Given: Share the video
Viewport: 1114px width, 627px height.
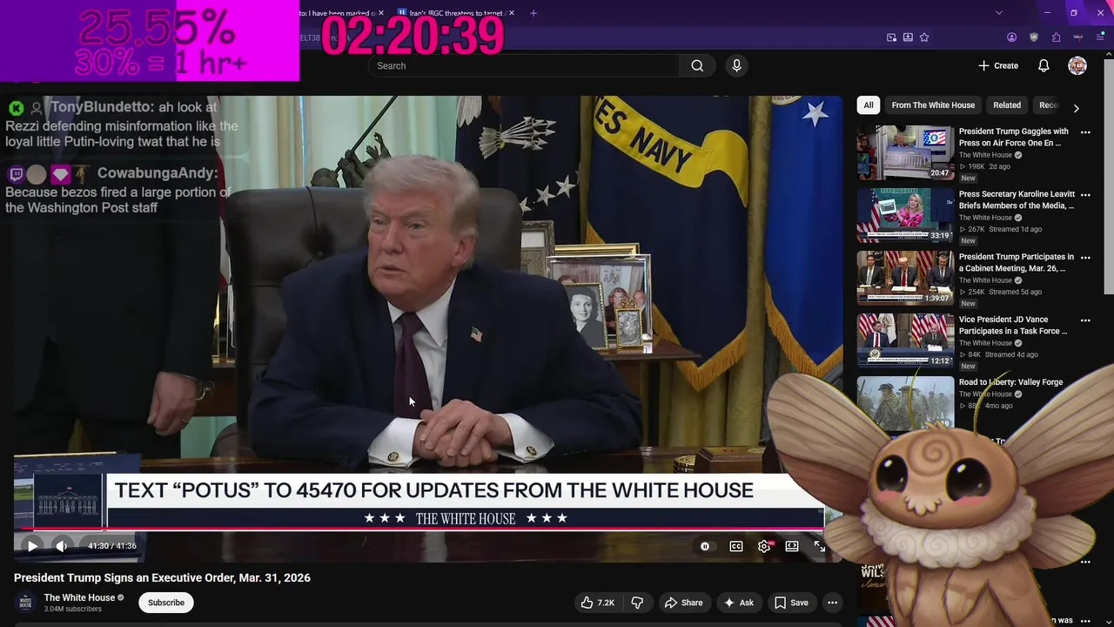Looking at the screenshot, I should (x=683, y=603).
